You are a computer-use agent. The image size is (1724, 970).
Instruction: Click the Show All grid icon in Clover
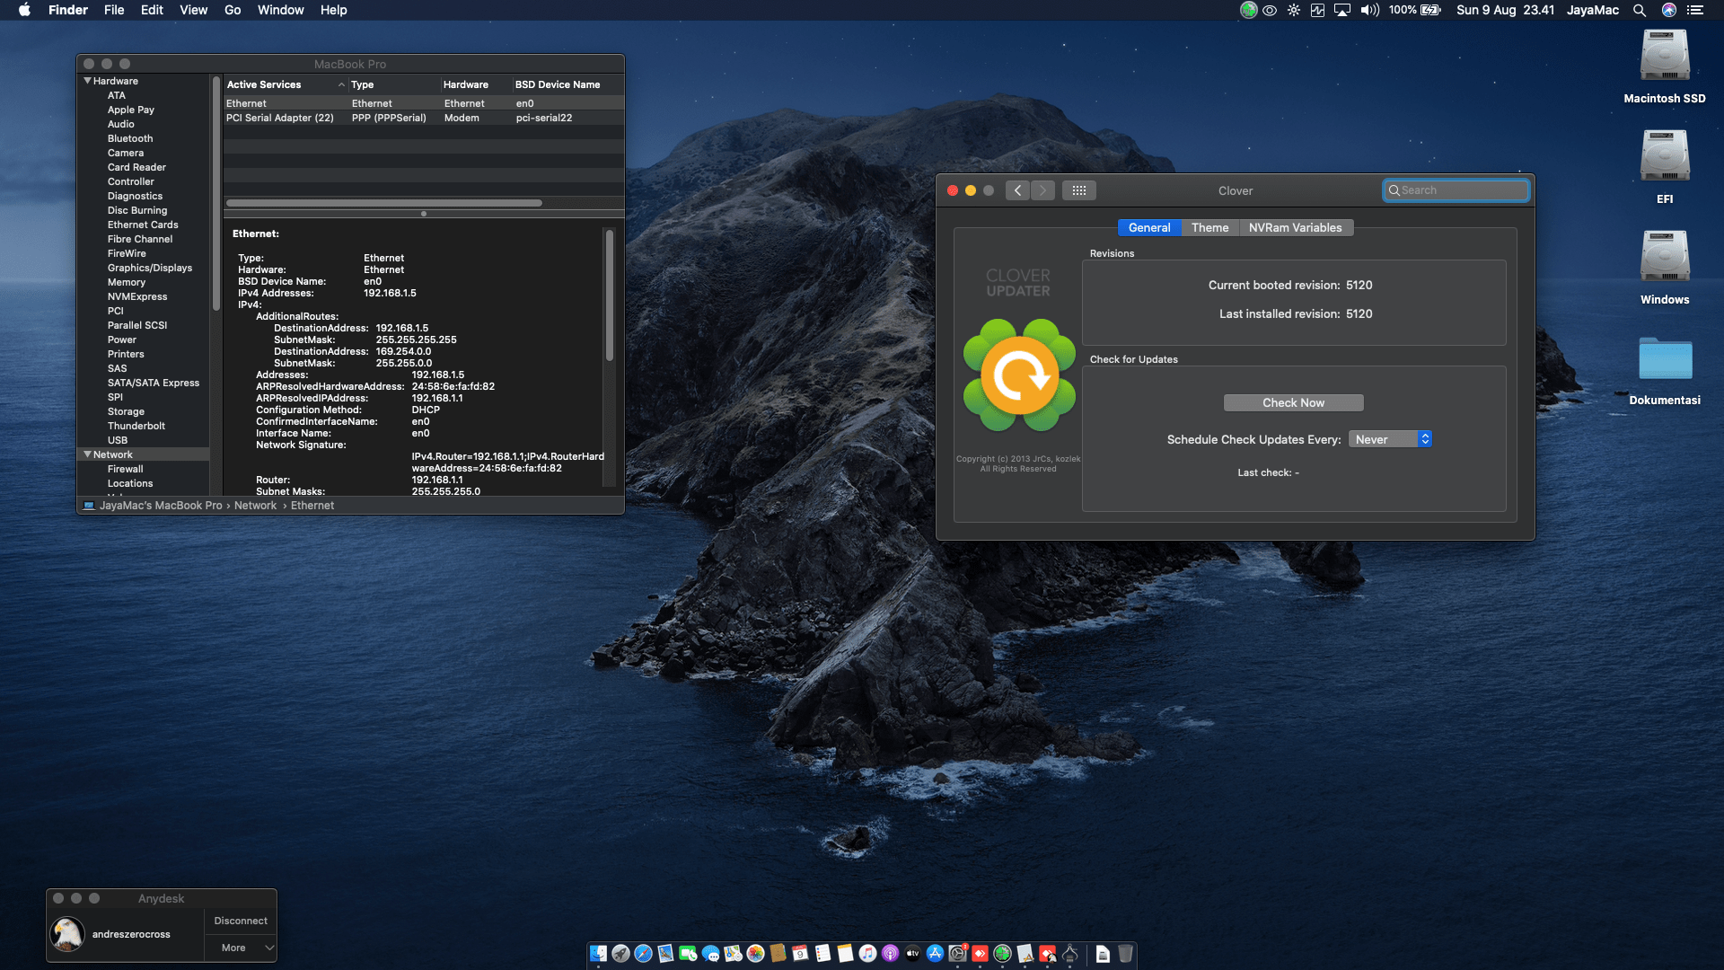(x=1079, y=190)
